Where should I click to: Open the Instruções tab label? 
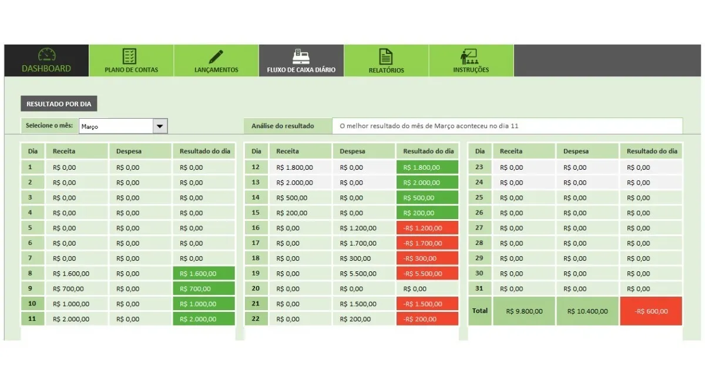(471, 70)
